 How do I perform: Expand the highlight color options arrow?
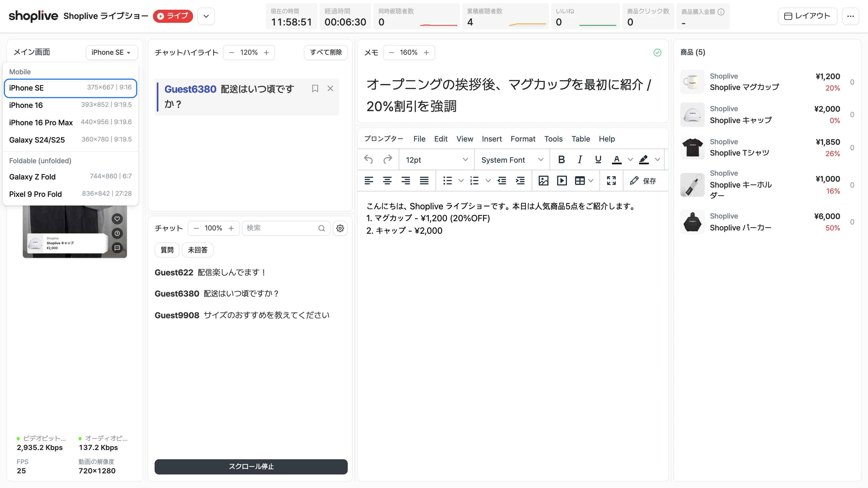tap(658, 160)
